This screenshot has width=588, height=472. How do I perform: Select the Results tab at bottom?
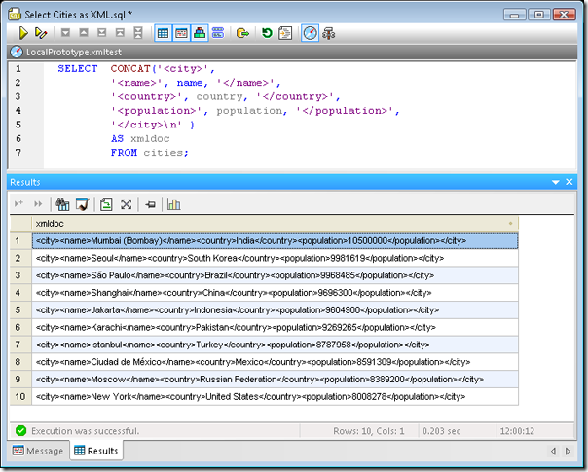(x=95, y=451)
